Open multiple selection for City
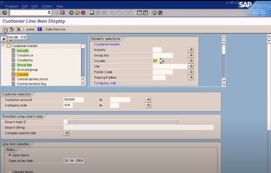 (x=191, y=66)
